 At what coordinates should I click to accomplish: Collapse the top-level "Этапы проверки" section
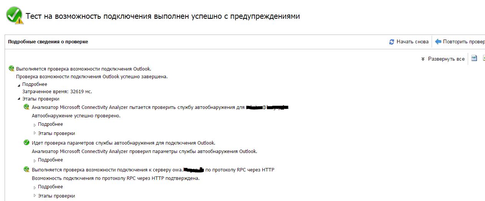pos(19,99)
